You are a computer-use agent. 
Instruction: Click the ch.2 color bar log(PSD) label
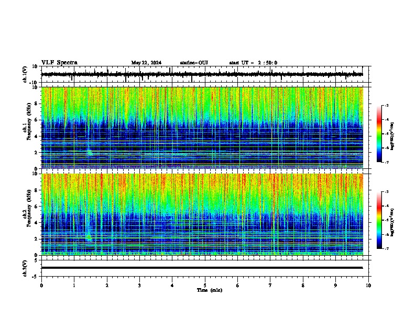(x=392, y=222)
